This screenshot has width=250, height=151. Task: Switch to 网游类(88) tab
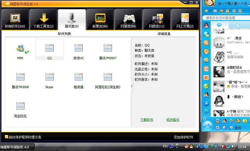[x=128, y=19]
